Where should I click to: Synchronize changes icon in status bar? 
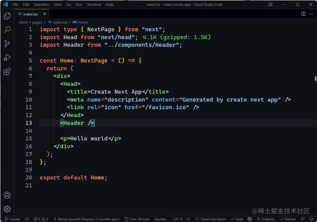tap(27, 219)
